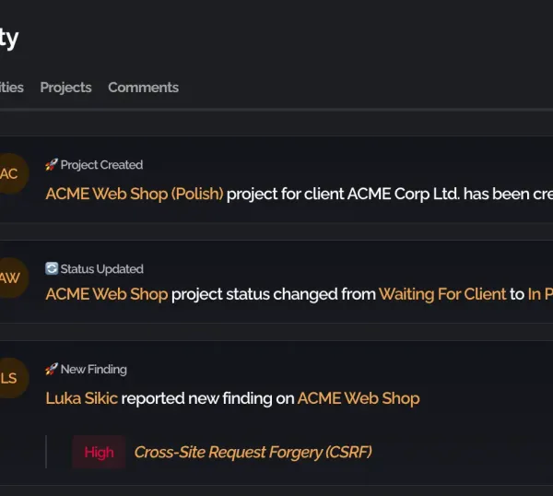Open the Cross-Site Request Forgery (CSRF) finding
The width and height of the screenshot is (553, 496).
(x=253, y=452)
